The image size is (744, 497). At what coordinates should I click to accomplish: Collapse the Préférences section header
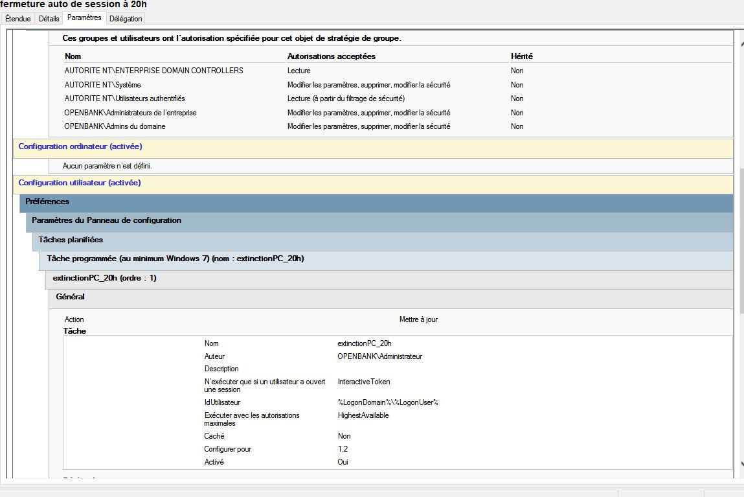point(47,202)
